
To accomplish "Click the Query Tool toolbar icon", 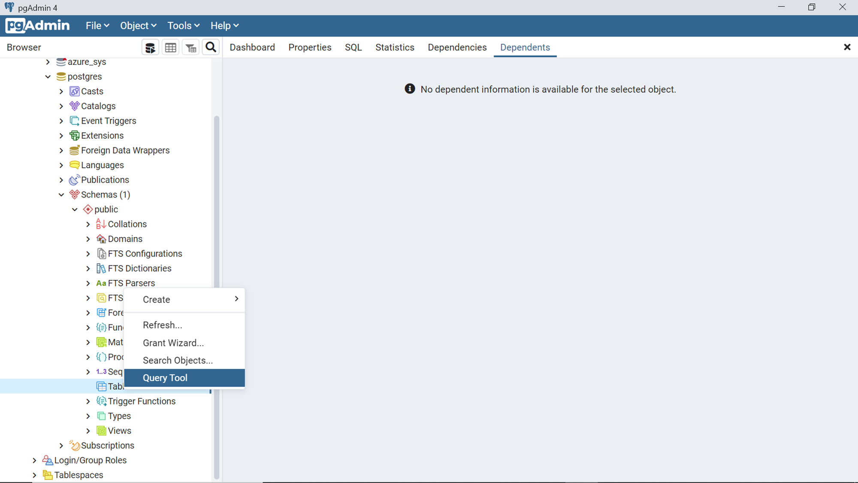I will coord(150,48).
